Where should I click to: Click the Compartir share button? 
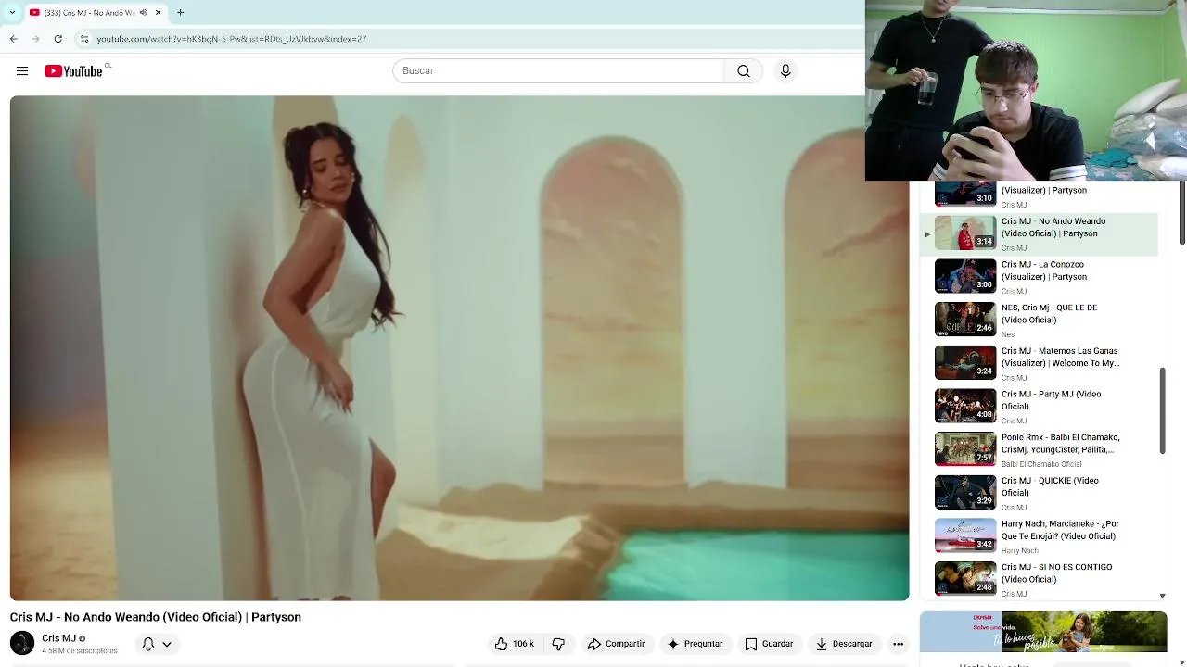[x=616, y=644]
